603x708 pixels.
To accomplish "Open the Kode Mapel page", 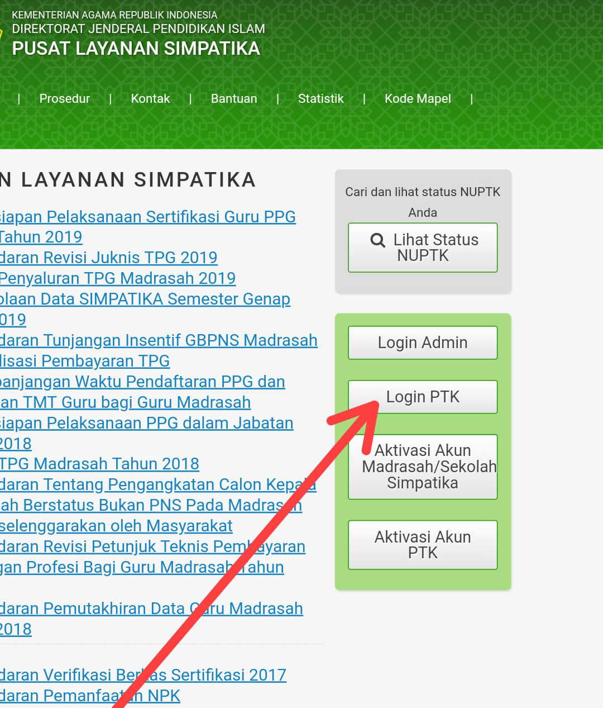I will (418, 98).
